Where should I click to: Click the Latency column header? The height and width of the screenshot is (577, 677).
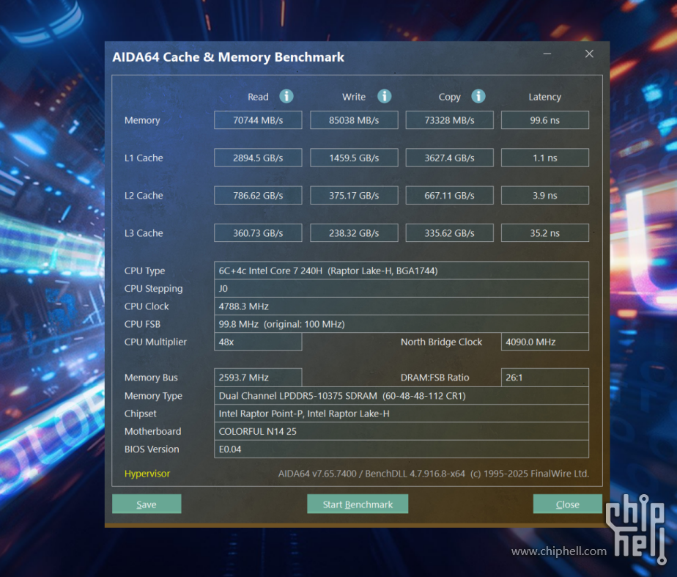coord(544,98)
